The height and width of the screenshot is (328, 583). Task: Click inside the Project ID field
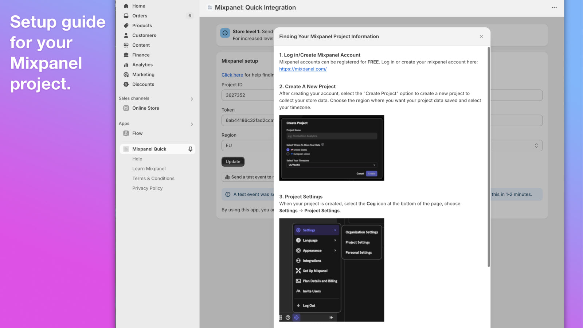pos(248,95)
